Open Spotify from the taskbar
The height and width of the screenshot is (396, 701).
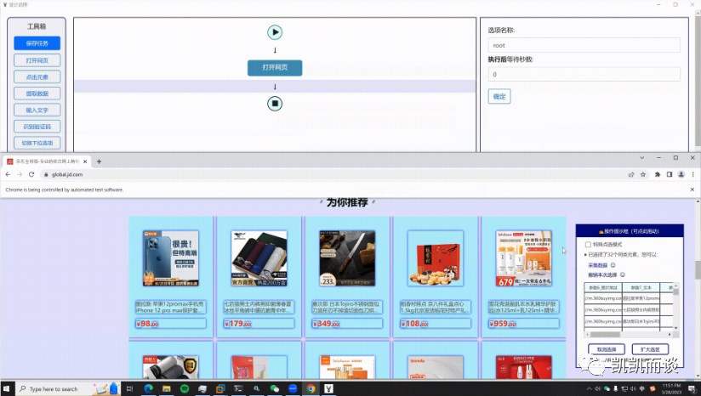(x=185, y=389)
